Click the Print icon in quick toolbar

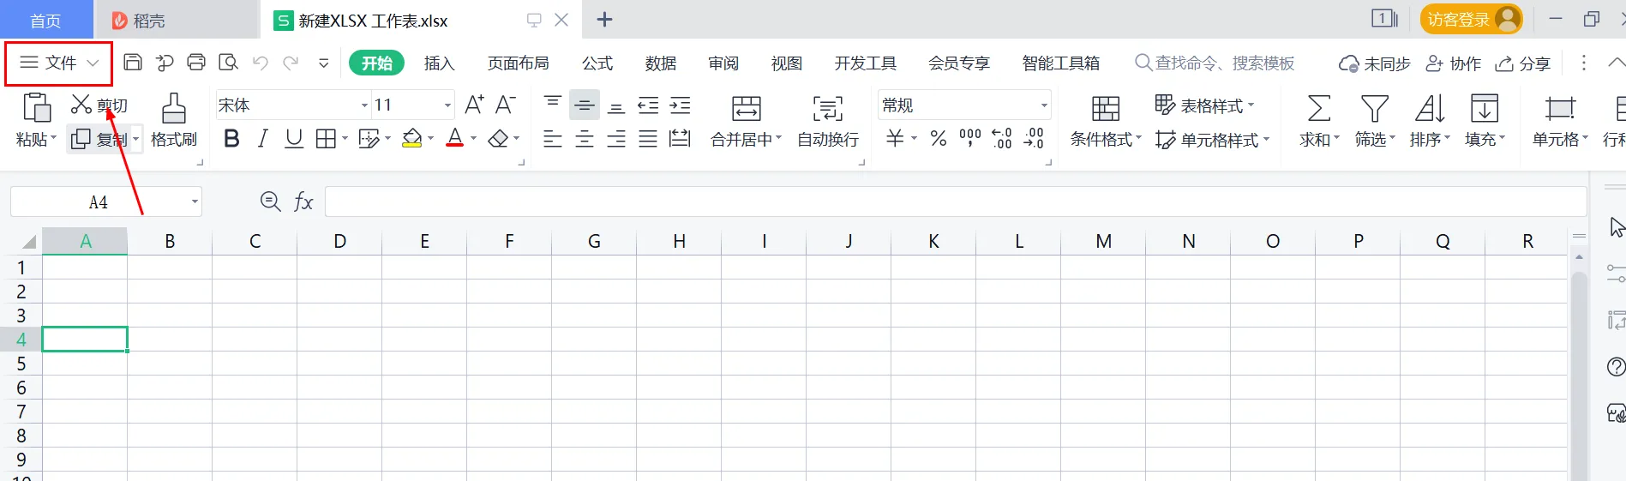pyautogui.click(x=196, y=63)
